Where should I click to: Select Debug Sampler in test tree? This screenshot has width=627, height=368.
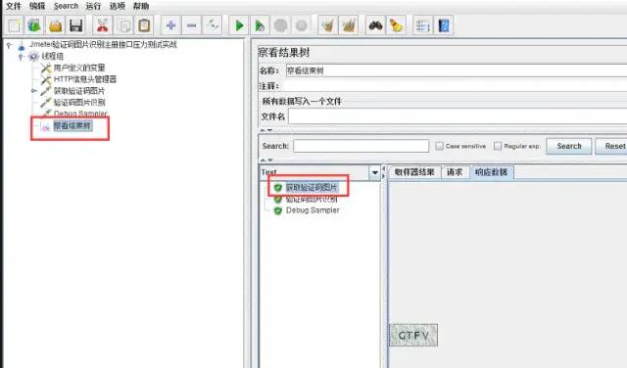80,114
